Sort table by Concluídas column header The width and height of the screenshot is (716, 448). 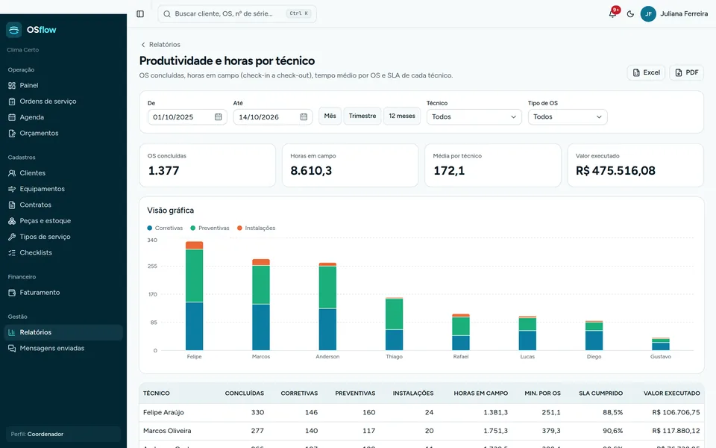[x=245, y=393]
